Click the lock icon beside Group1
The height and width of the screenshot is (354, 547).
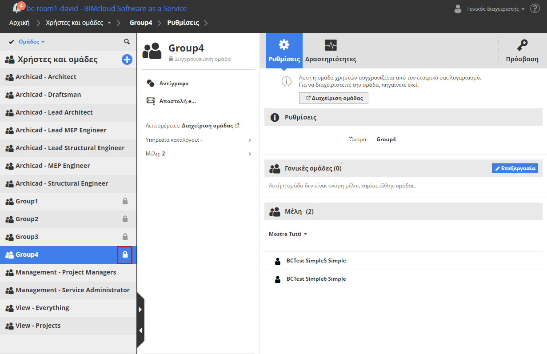pos(125,202)
